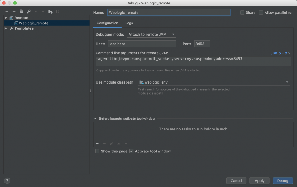Remove the selected configuration with the minus icon
The height and width of the screenshot is (187, 297).
[x=14, y=12]
